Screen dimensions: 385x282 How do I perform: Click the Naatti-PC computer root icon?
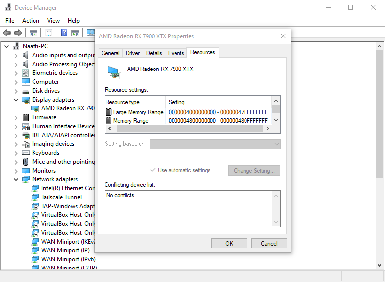pyautogui.click(x=16, y=46)
